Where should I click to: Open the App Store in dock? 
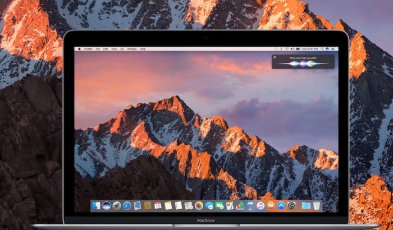(281, 206)
